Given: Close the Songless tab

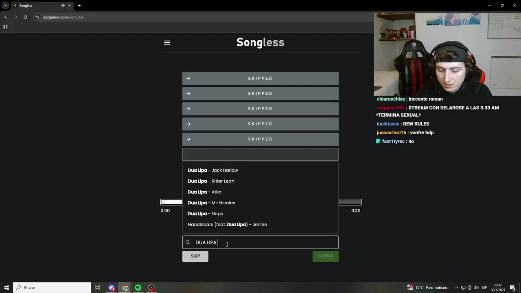Looking at the screenshot, I should coord(69,6).
